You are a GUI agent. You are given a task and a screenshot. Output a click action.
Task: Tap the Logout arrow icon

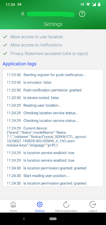pyautogui.click(x=93, y=204)
